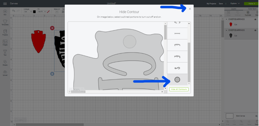
Task: Open the Linetype Cut dropdown
Action: pyautogui.click(x=28, y=12)
